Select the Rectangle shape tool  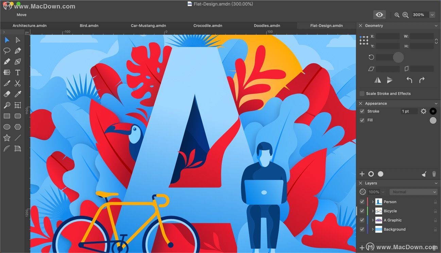(7, 116)
